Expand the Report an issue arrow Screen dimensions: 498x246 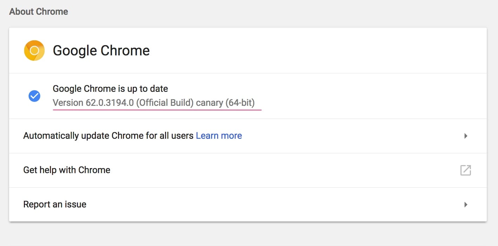466,205
